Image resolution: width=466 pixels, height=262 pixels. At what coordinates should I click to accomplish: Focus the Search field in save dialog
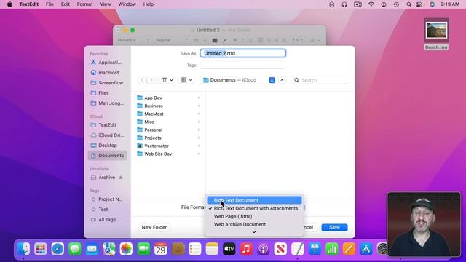tap(320, 80)
